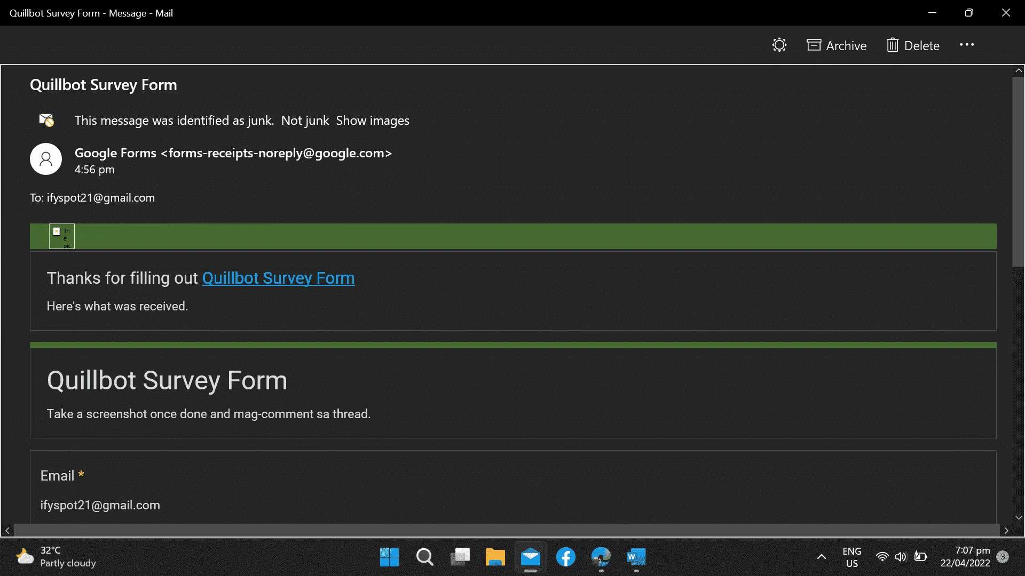Show hidden system tray icons
This screenshot has width=1025, height=576.
[x=822, y=557]
